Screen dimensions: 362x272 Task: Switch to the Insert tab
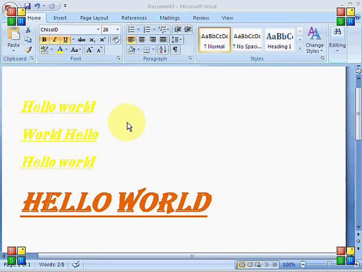coord(60,18)
